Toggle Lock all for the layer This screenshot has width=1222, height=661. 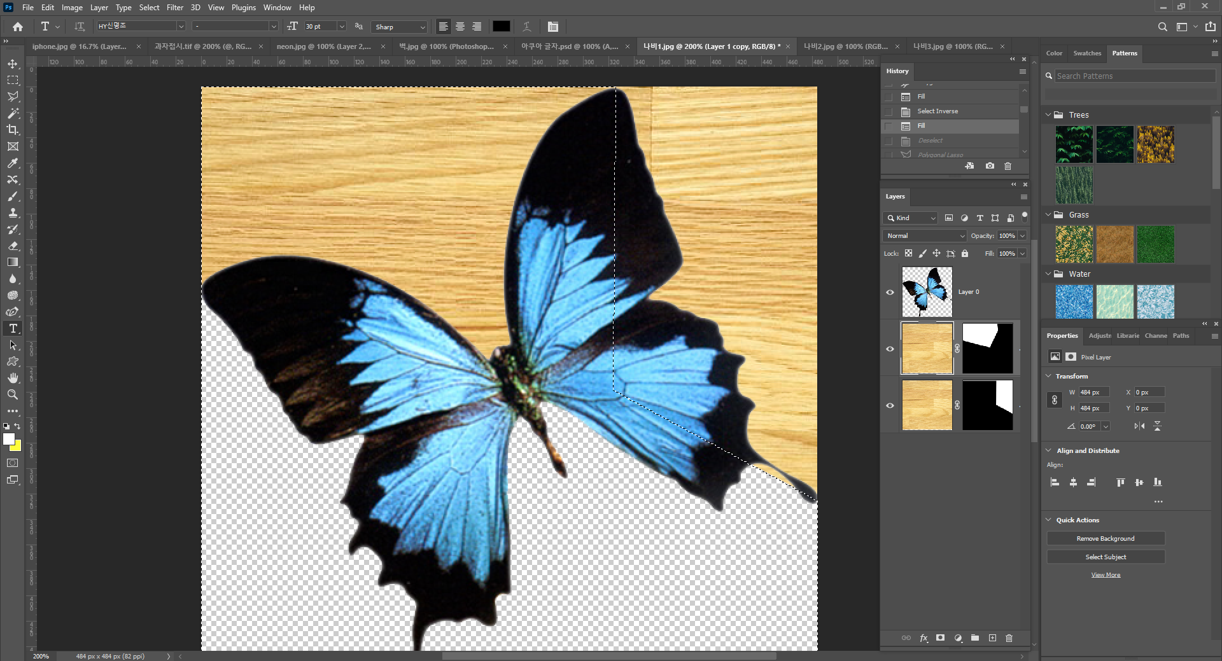pyautogui.click(x=965, y=253)
